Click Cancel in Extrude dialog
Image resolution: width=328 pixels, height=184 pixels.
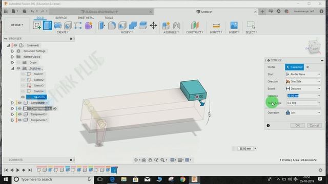click(x=314, y=125)
